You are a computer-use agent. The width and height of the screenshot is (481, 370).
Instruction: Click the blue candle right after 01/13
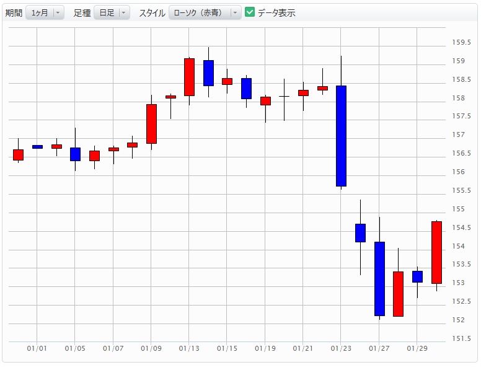[208, 73]
